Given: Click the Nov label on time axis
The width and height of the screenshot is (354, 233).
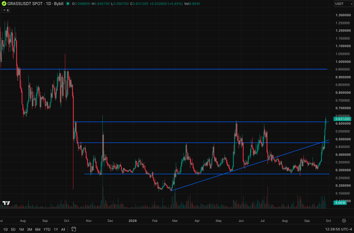Looking at the screenshot, I should 88,221.
